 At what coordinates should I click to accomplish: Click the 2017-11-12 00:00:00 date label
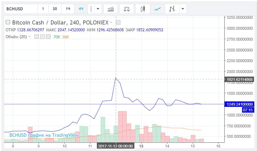pos(116,146)
